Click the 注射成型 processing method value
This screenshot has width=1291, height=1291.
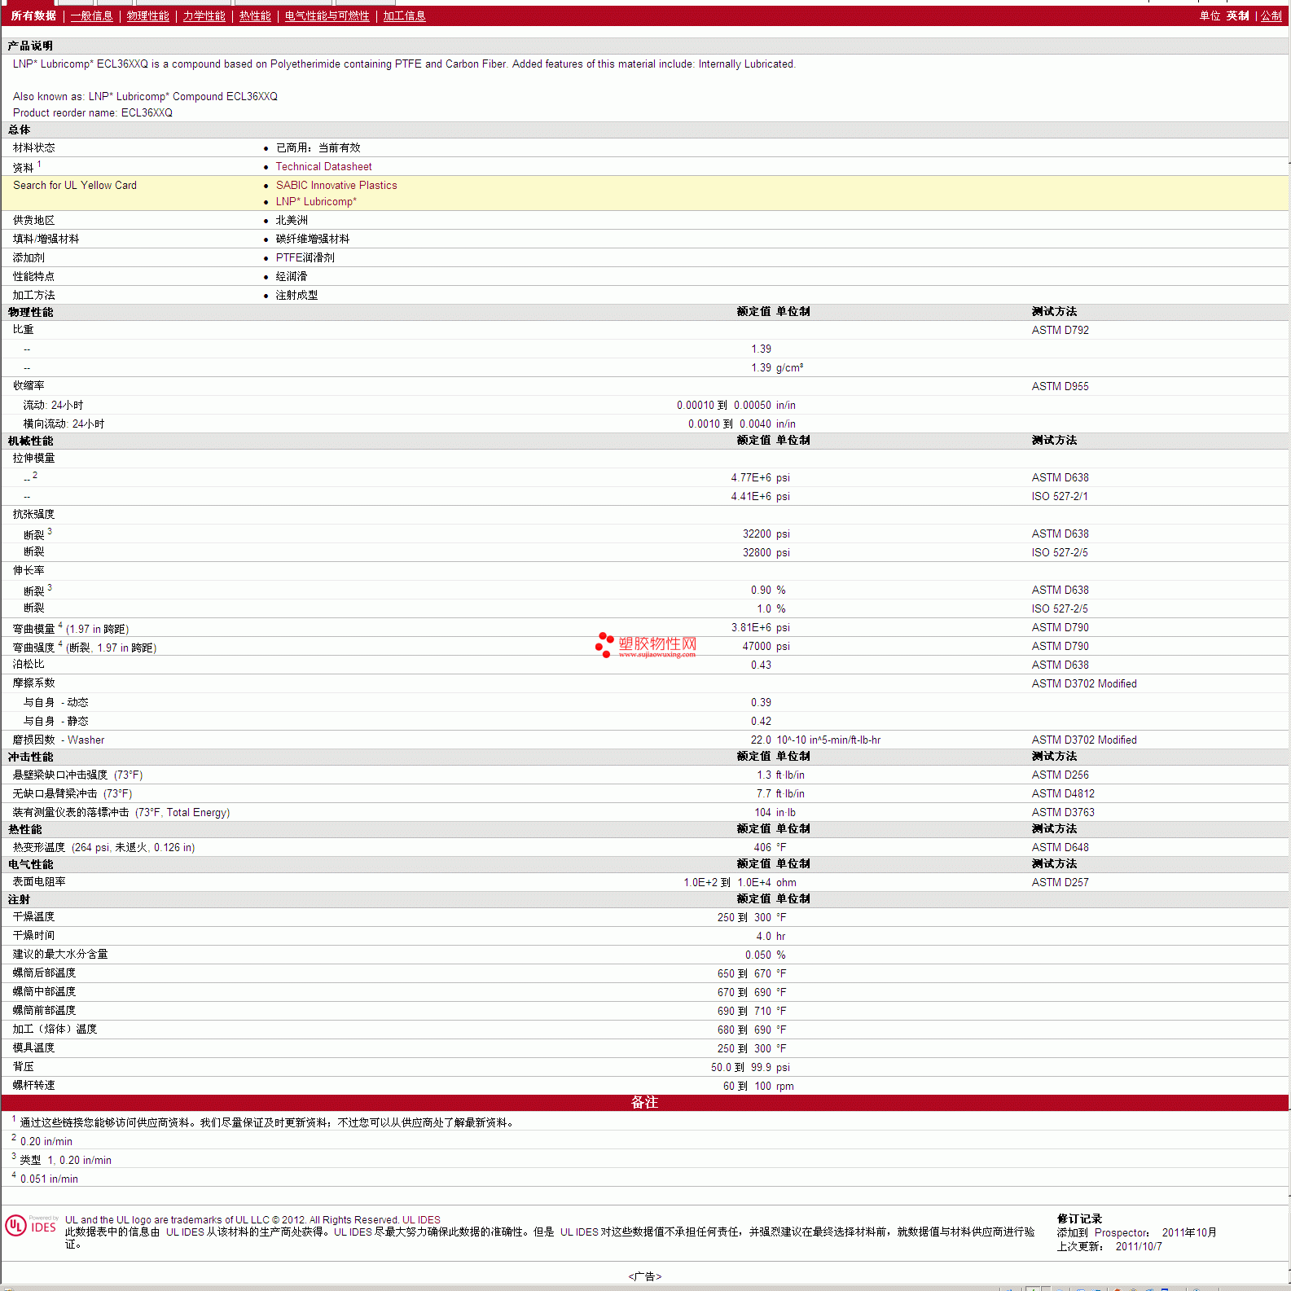[296, 296]
